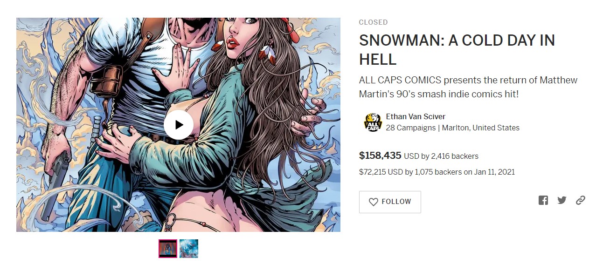Select the first video thumbnail
Screen dimensions: 596x271
(x=168, y=249)
